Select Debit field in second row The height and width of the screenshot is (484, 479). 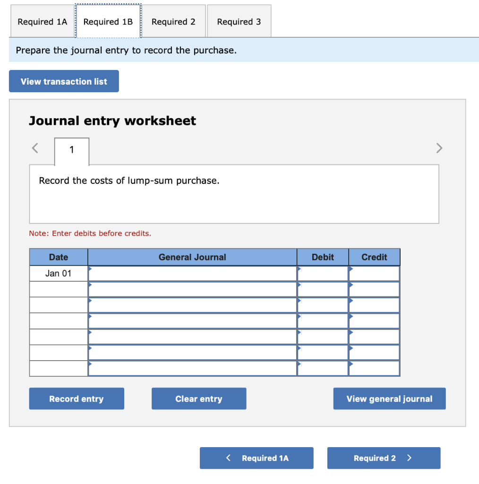click(323, 289)
